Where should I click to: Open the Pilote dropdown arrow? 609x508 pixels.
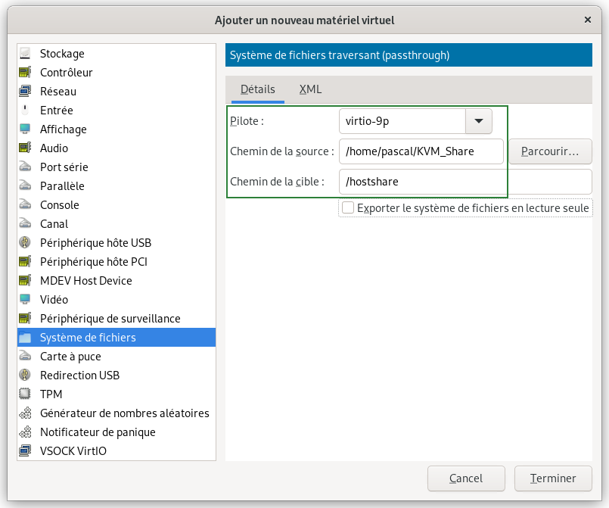[478, 121]
